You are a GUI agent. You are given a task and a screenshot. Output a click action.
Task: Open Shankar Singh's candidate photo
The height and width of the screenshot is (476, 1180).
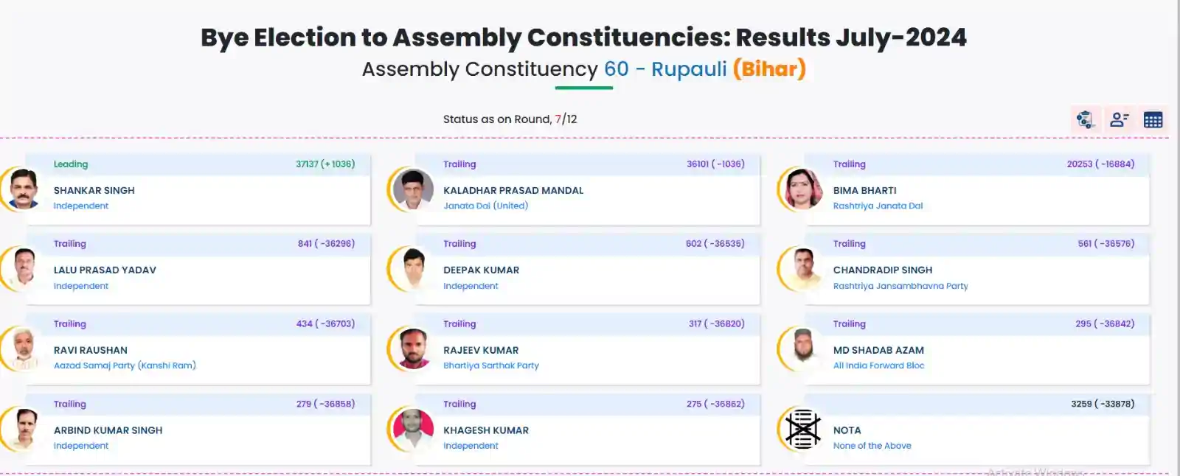22,189
